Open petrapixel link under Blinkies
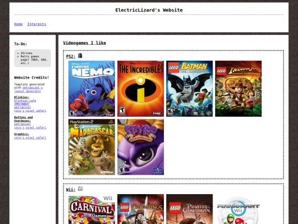 click(23, 107)
